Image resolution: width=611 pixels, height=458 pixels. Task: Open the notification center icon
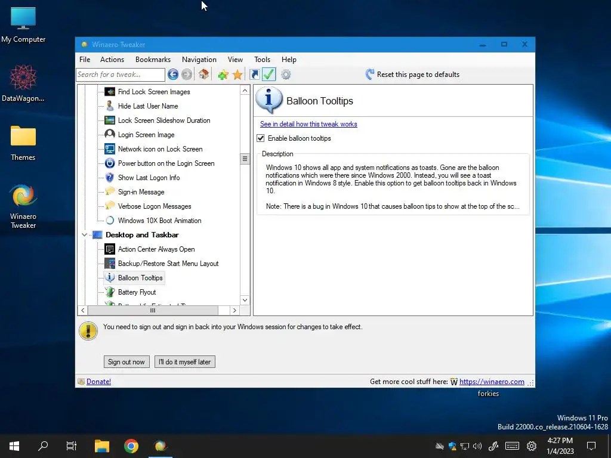[591, 446]
